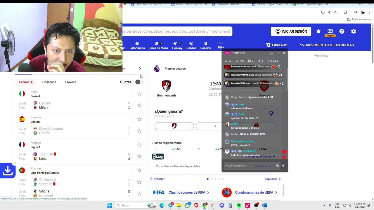Favorite the Serie A league star
The height and width of the screenshot is (210, 374).
click(139, 94)
